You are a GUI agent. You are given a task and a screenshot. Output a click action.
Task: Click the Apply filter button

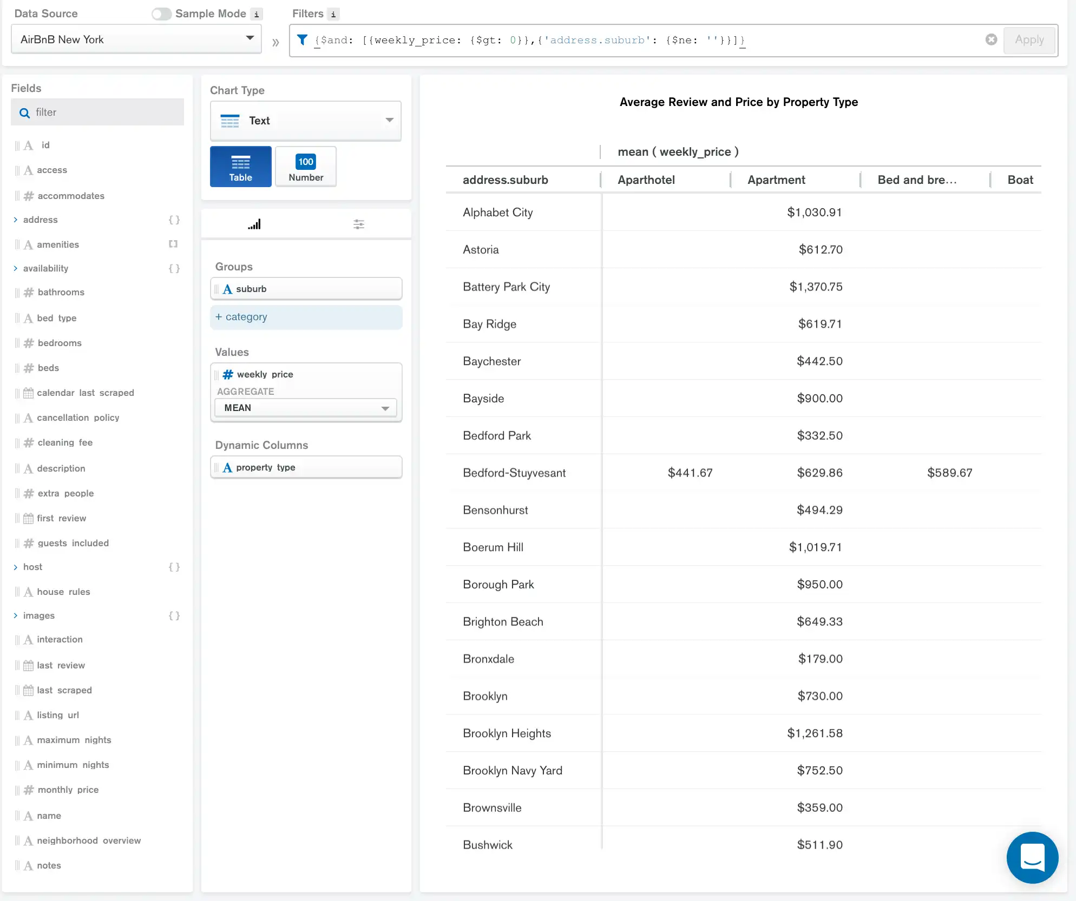point(1029,39)
